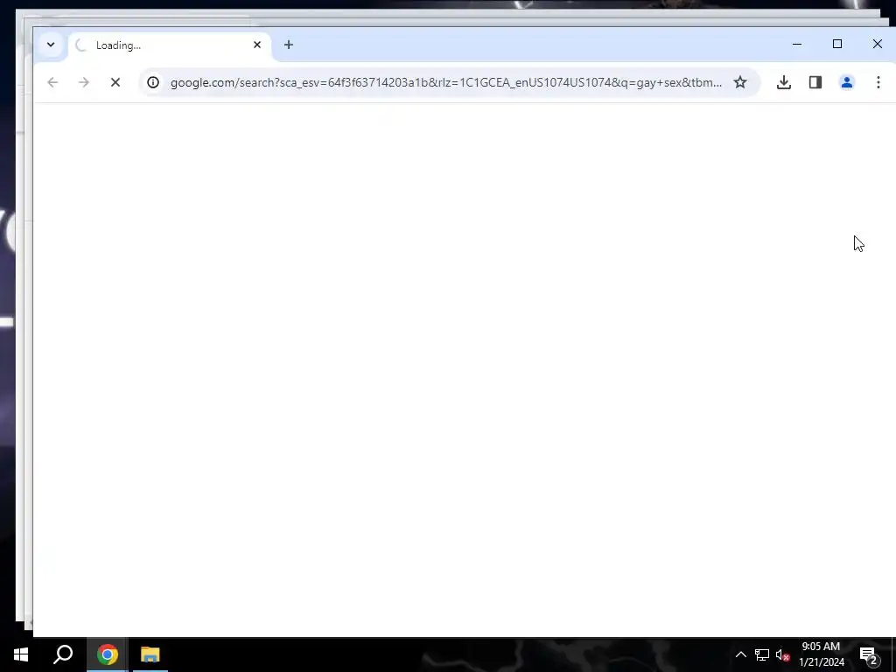Viewport: 896px width, 672px height.
Task: Toggle the Chrome side panel
Action: (x=815, y=82)
